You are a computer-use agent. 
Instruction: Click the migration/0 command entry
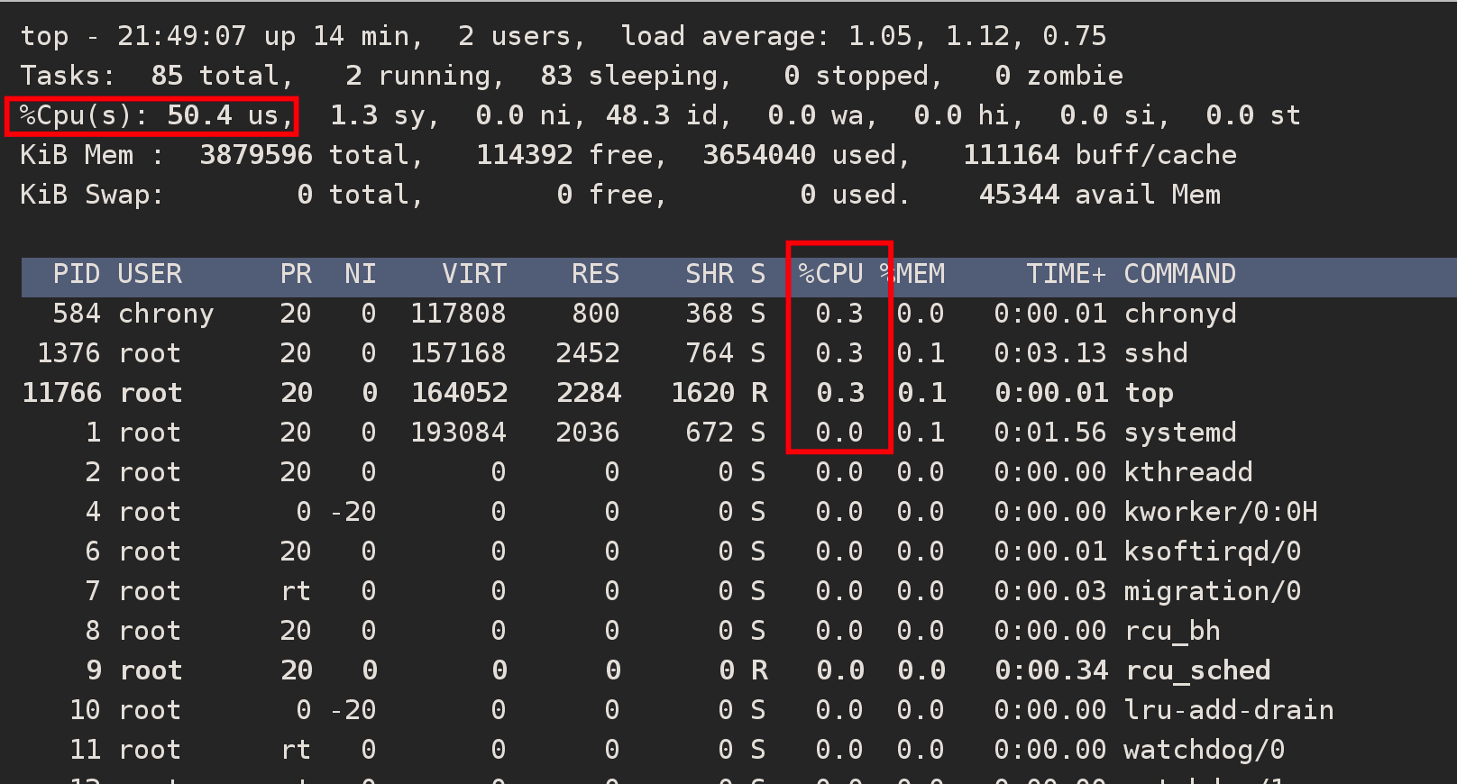[x=1212, y=591]
